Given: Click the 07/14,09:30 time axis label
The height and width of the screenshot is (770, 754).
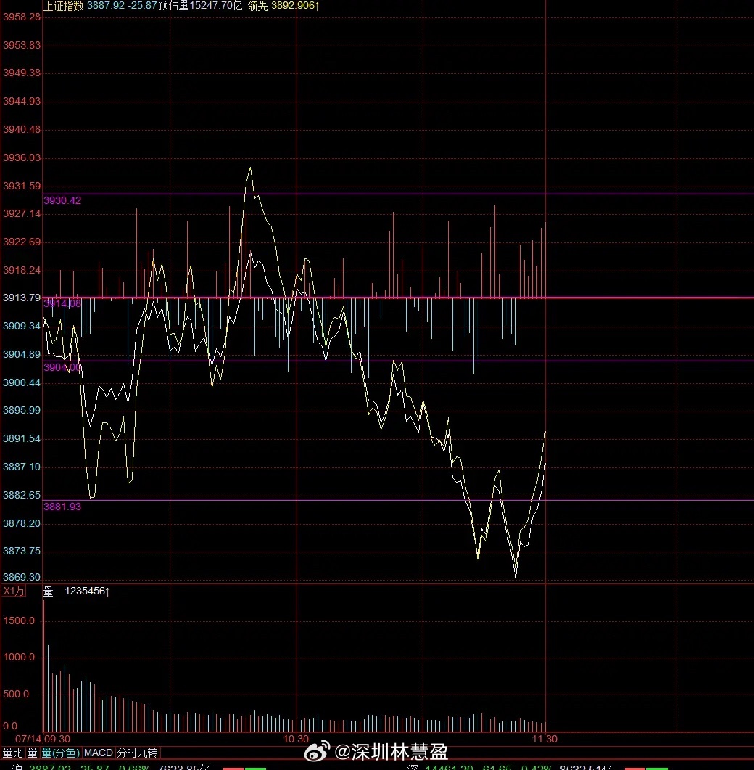Looking at the screenshot, I should coord(43,739).
